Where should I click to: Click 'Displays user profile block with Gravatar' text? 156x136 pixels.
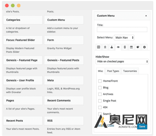[x=21, y=90]
